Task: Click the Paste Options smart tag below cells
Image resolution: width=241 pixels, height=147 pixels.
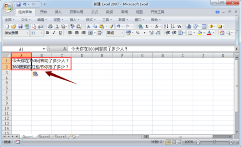Action: (x=35, y=73)
